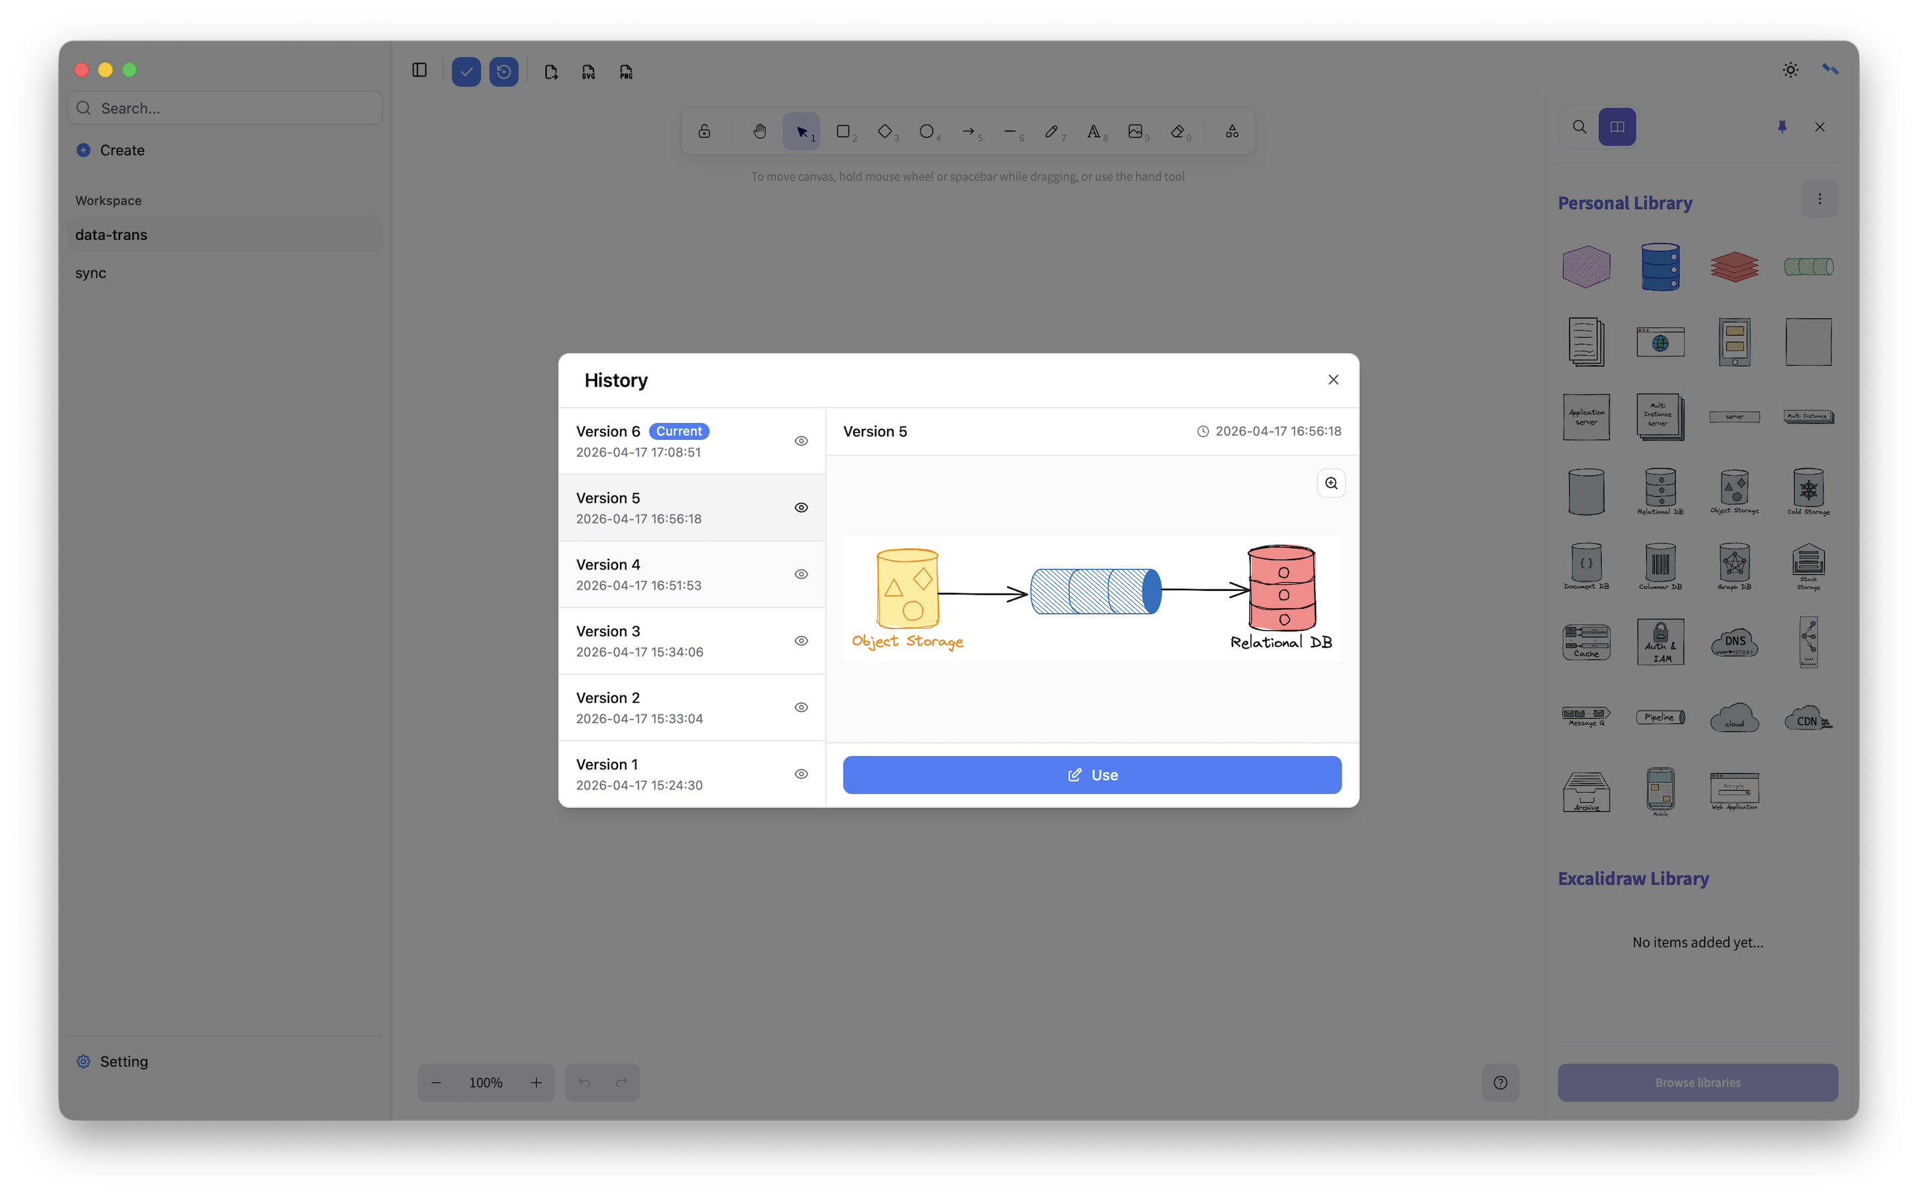Preview Version 3 with eye icon

tap(801, 641)
